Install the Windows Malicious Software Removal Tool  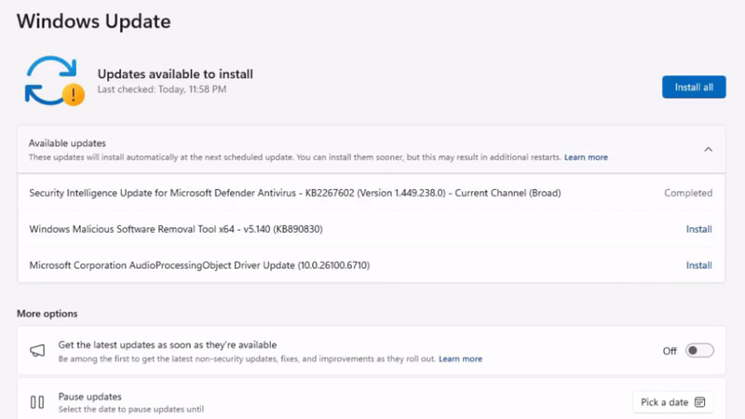pyautogui.click(x=699, y=229)
